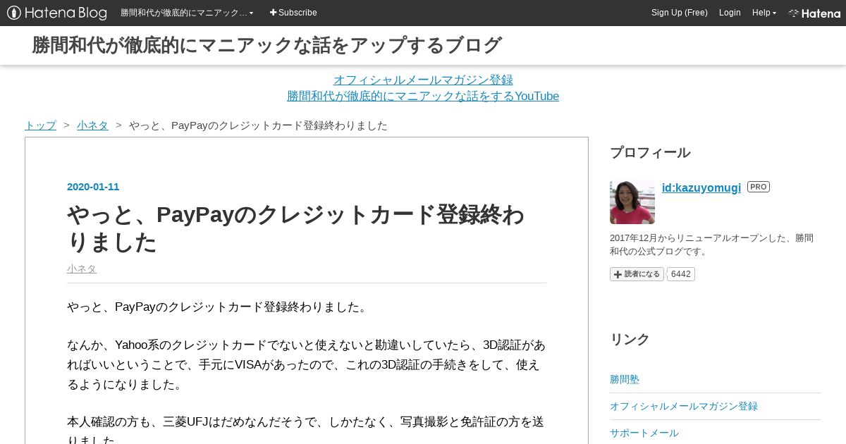Click the Login link
This screenshot has height=444, width=846.
click(730, 13)
